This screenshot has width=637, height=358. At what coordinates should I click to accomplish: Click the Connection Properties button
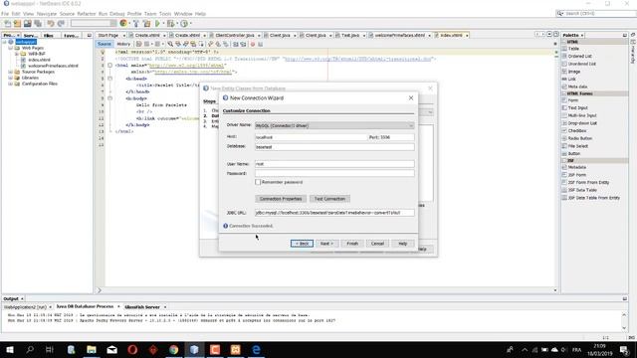click(x=281, y=199)
